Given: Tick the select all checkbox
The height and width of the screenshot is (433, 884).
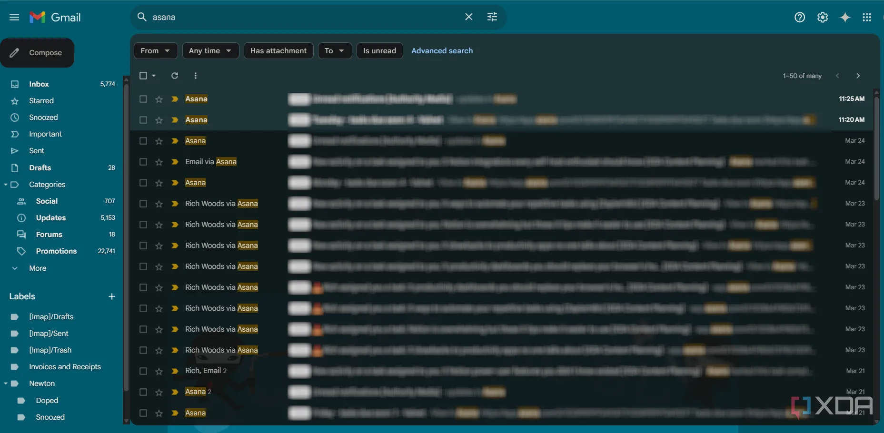Looking at the screenshot, I should pos(143,76).
